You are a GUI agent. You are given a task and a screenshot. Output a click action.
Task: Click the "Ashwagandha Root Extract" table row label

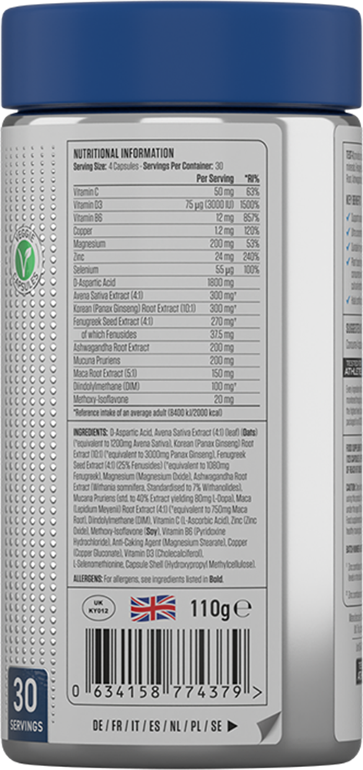[x=111, y=347]
